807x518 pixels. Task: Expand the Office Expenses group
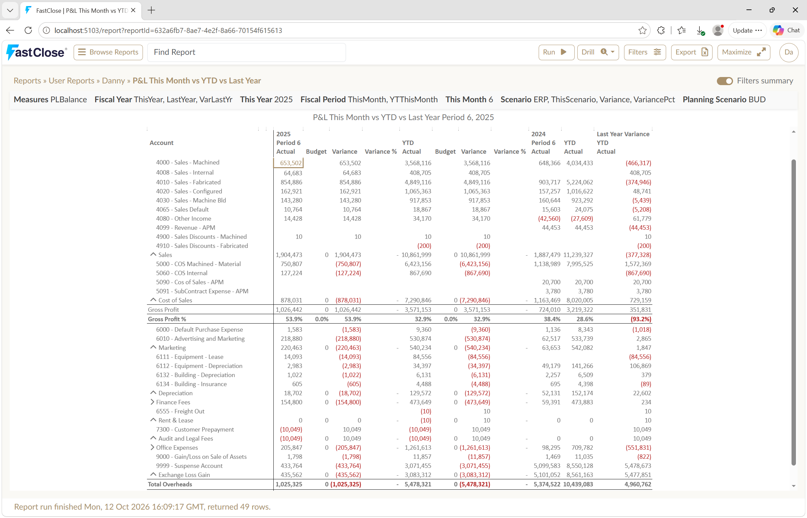coord(152,447)
